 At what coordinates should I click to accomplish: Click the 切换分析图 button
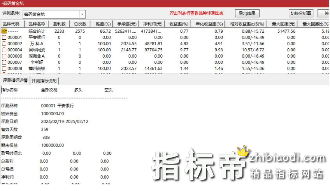(301, 13)
